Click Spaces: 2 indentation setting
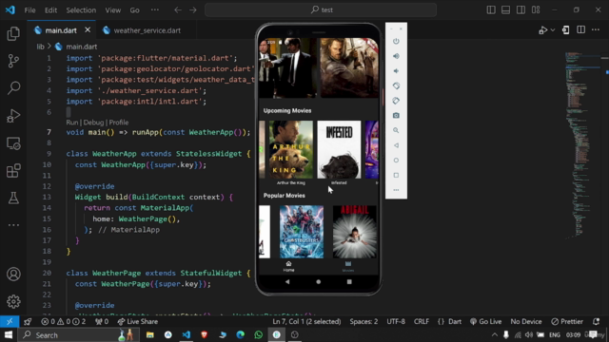Viewport: 609px width, 342px height. [363, 321]
